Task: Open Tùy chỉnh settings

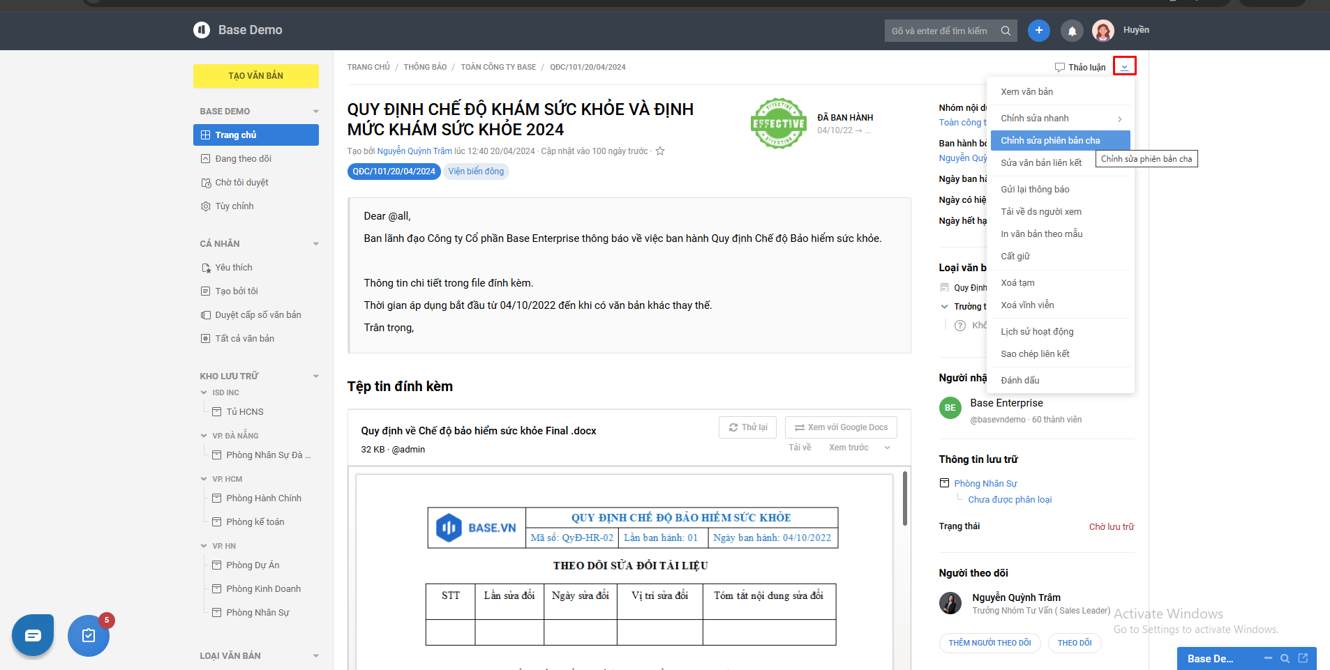Action: [x=256, y=206]
